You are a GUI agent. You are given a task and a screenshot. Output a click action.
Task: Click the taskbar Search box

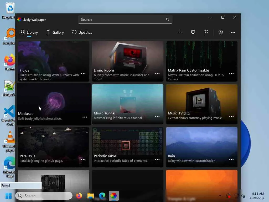[44, 196]
